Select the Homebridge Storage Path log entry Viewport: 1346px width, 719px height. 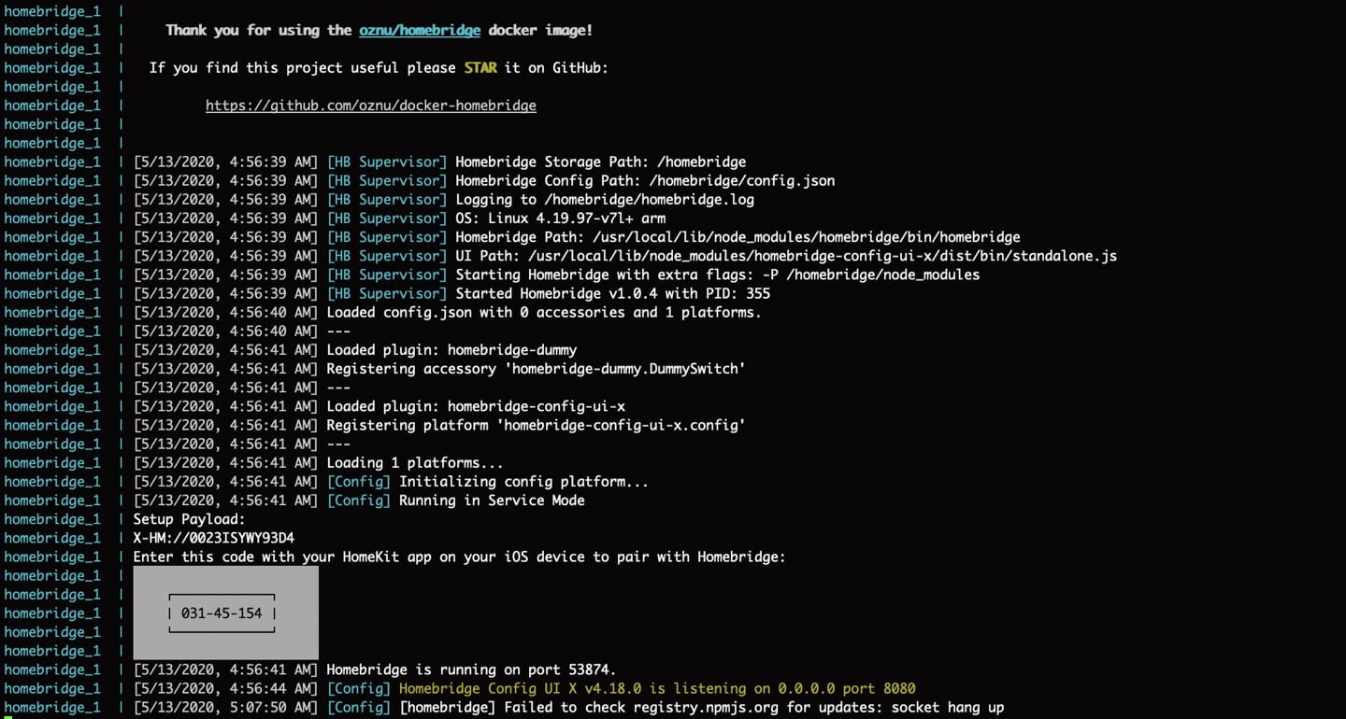coord(598,162)
